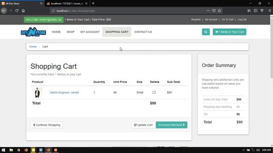Tick the Delete checkbox for Merlin Engineer Jacket
Image resolution: width=273 pixels, height=153 pixels.
click(154, 92)
